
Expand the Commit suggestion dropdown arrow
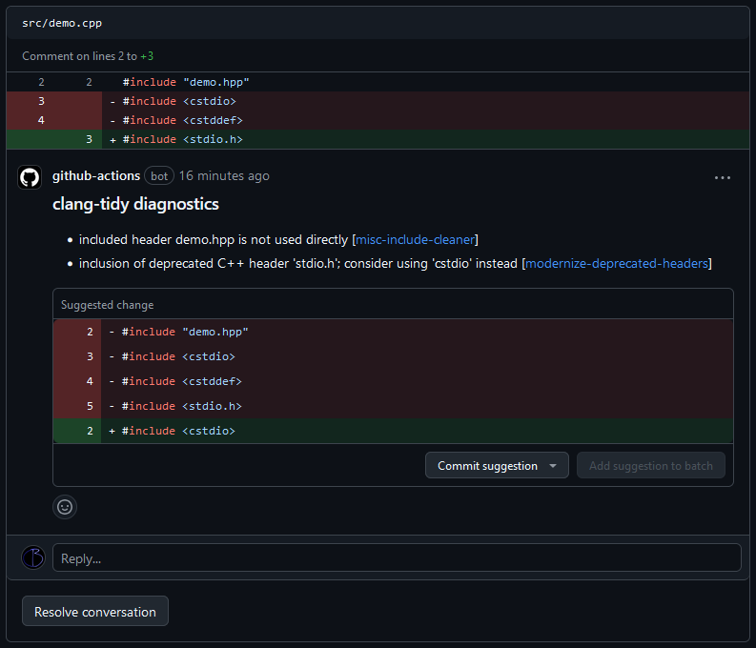coord(552,466)
